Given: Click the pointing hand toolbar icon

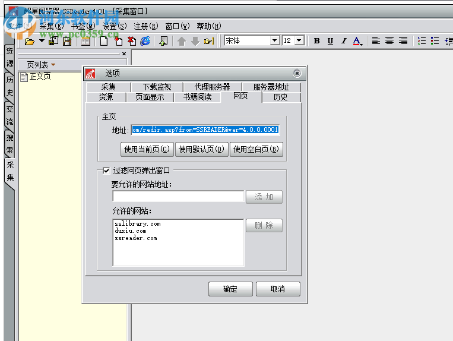Looking at the screenshot, I should 209,42.
